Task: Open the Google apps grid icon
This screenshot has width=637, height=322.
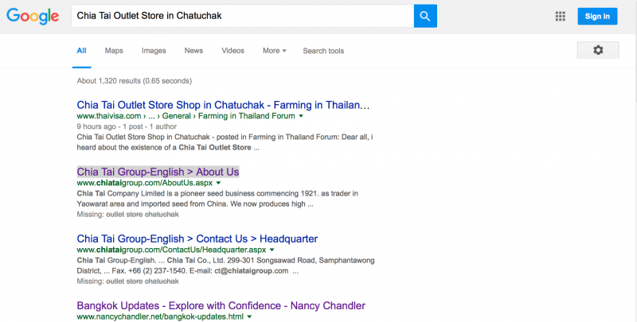Action: [561, 16]
